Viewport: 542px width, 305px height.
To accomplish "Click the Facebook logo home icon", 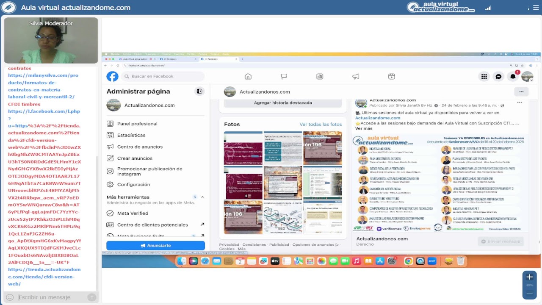I will coord(112,76).
